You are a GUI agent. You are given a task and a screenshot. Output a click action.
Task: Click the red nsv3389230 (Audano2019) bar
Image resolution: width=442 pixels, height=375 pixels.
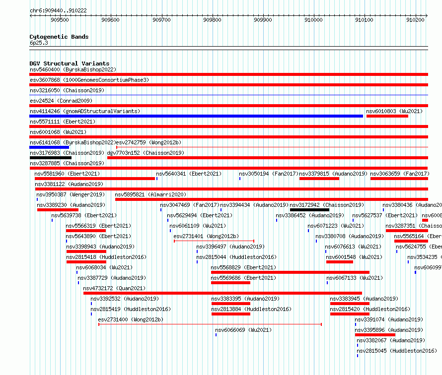pos(58,210)
